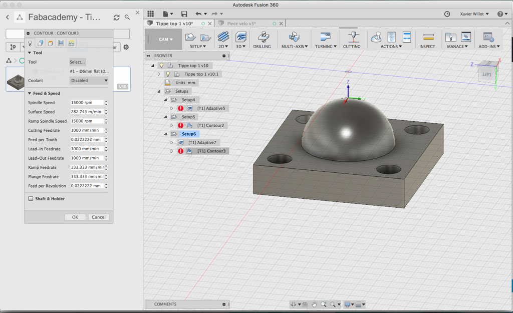Click the Undo arrow

tap(198, 14)
